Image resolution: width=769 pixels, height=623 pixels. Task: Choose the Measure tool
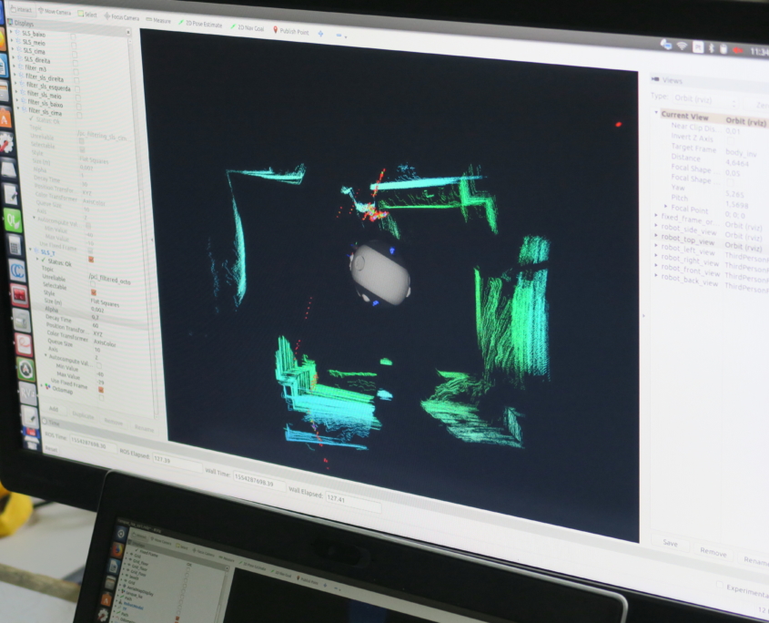point(157,18)
